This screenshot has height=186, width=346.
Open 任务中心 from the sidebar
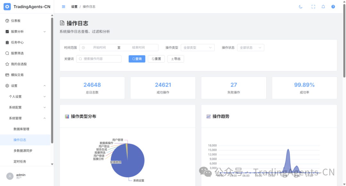coord(17,42)
